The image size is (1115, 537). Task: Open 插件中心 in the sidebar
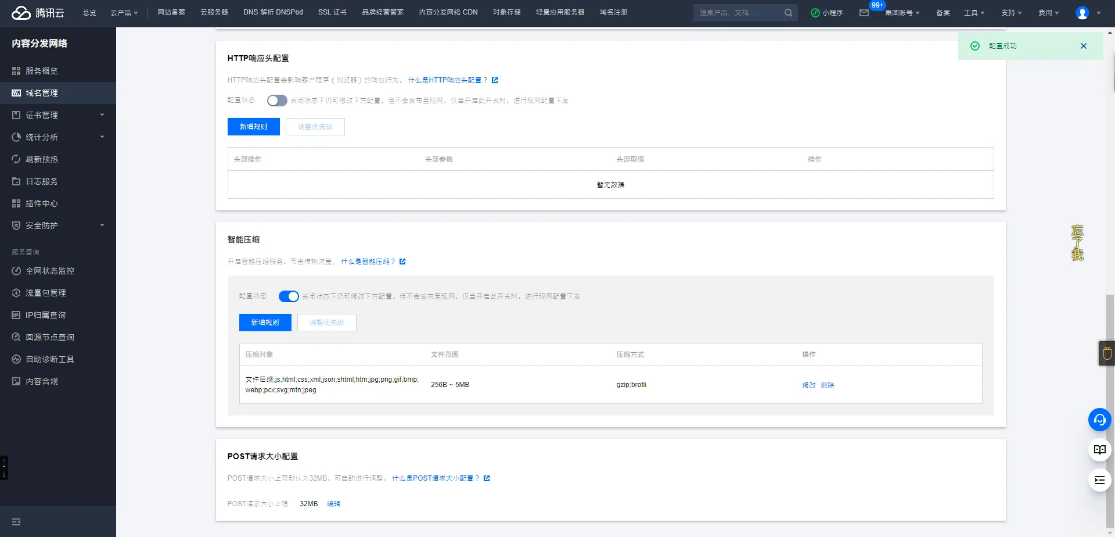[41, 203]
